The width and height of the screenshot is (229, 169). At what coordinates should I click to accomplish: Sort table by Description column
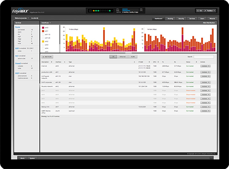[x=51, y=62]
